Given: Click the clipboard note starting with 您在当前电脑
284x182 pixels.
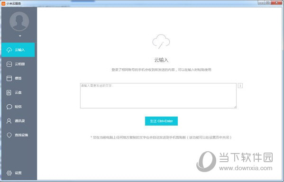Looking at the screenshot, I should click(161, 137).
